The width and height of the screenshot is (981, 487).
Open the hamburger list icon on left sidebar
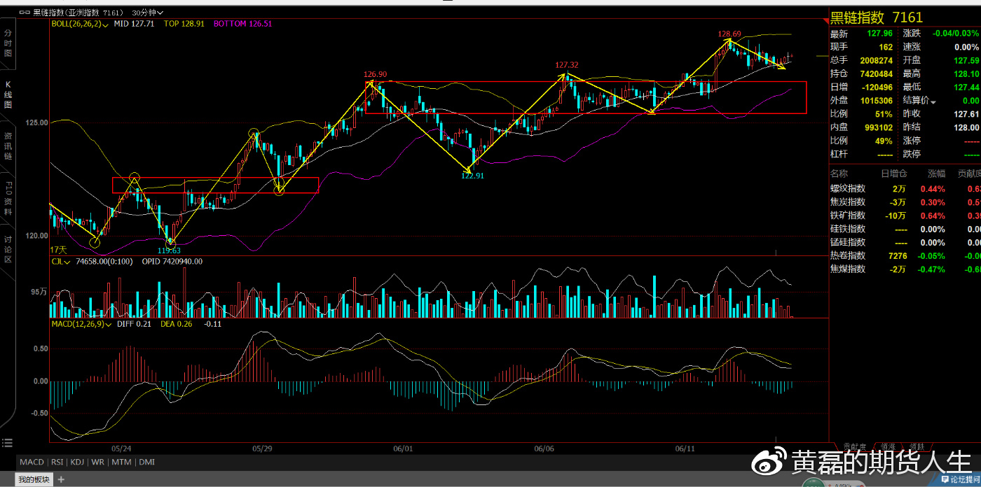coord(7,442)
